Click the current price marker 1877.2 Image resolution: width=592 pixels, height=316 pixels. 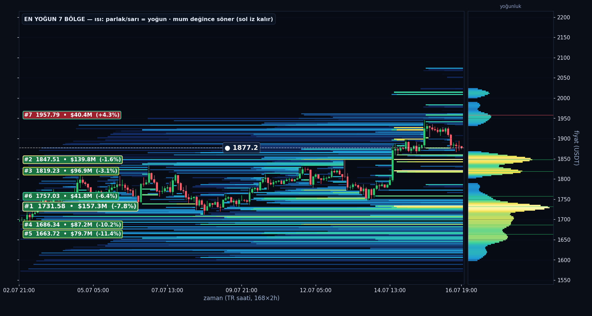point(241,148)
